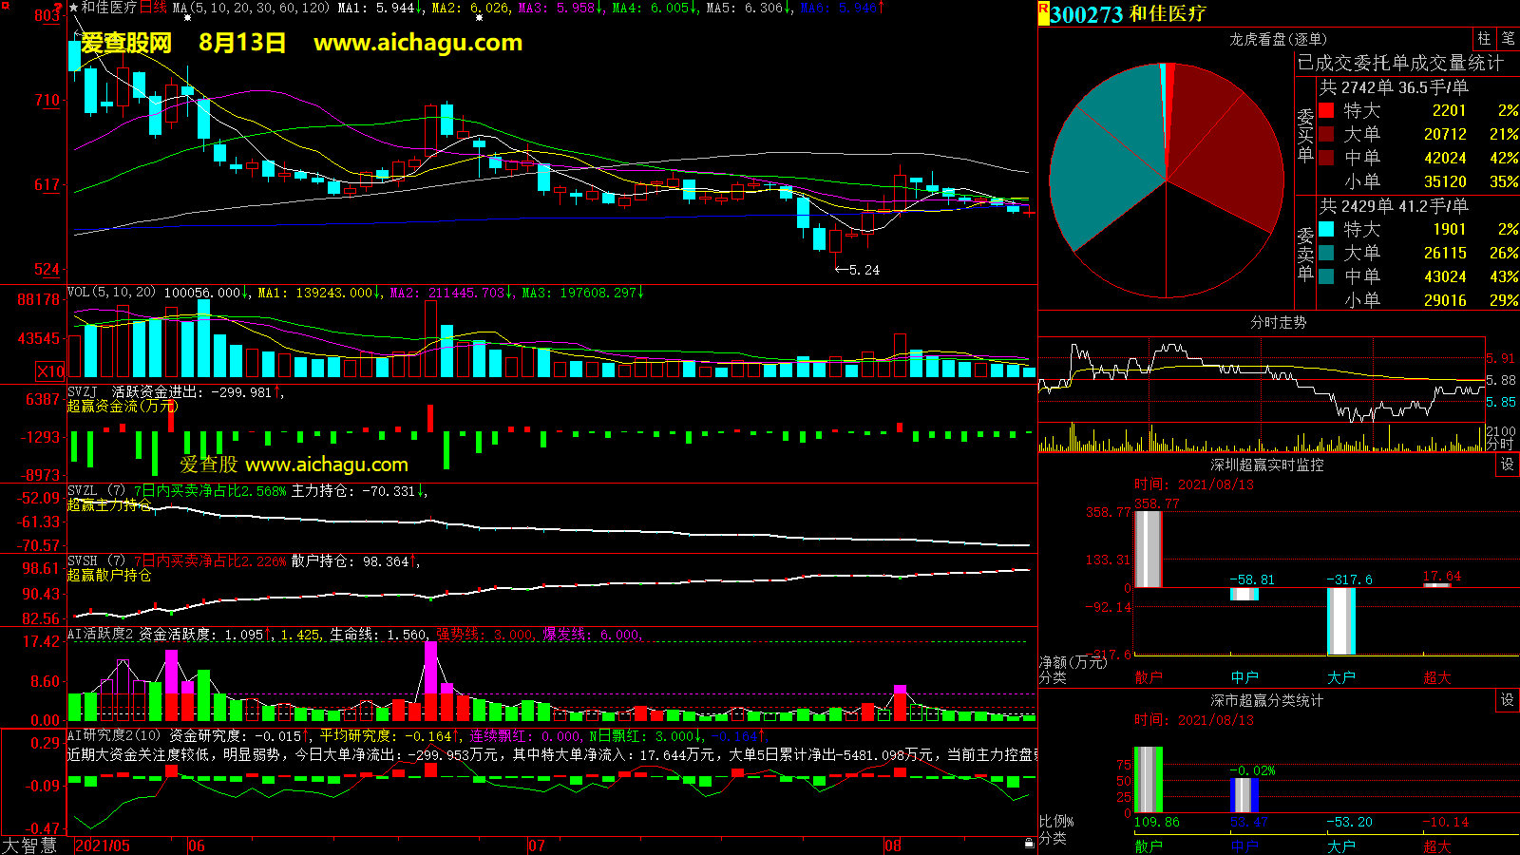
Task: Click the 分时走势 panel title
Action: [x=1278, y=322]
